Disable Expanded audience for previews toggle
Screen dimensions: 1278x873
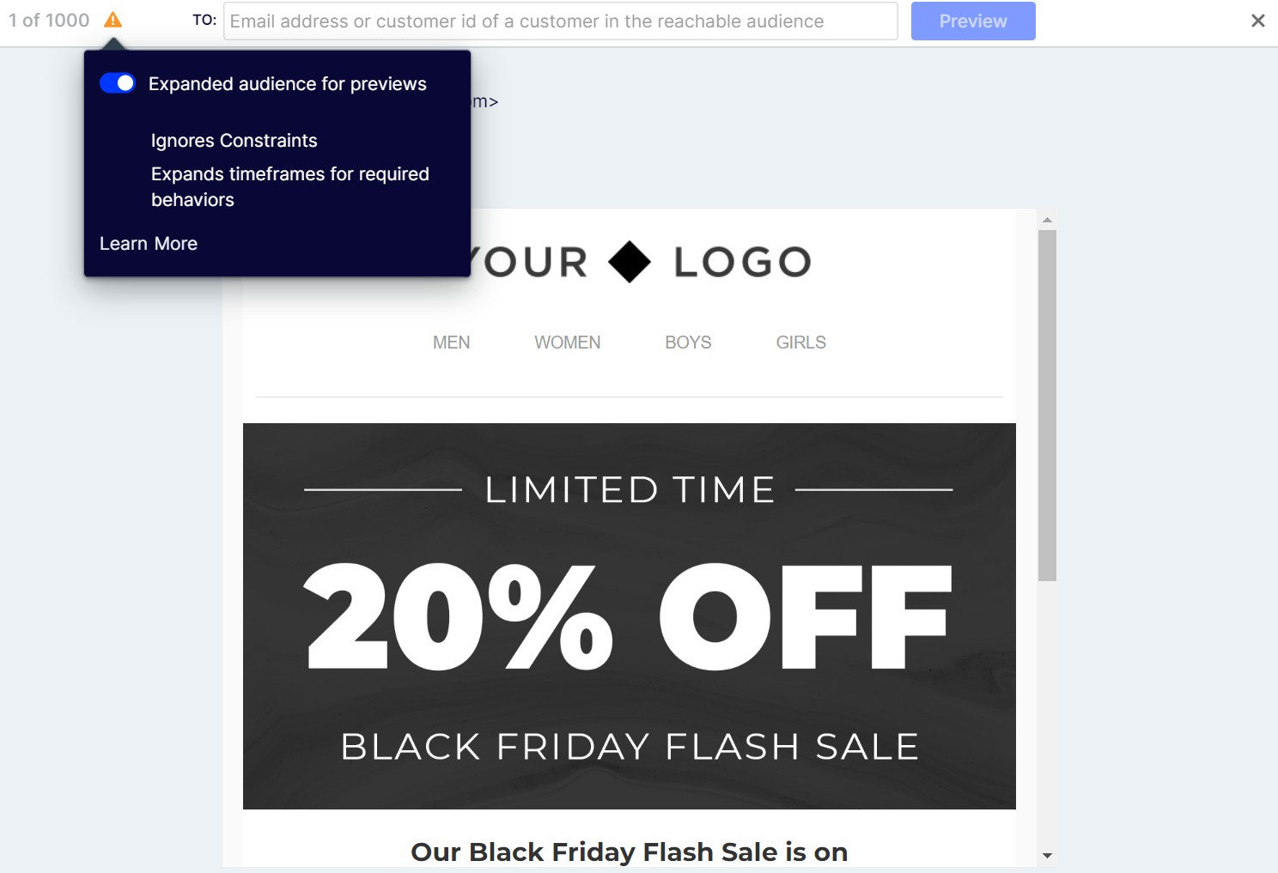tap(118, 83)
